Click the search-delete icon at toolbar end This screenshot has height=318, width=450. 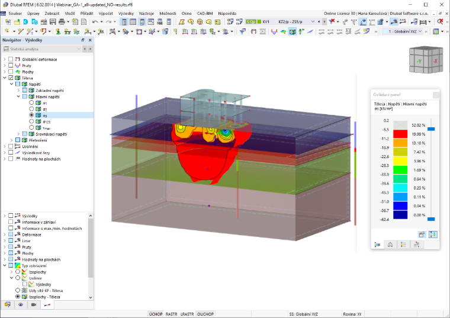(440, 21)
